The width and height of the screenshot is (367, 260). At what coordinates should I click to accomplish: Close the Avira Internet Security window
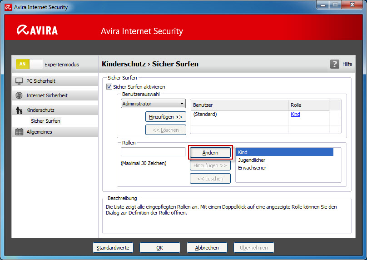(352, 5)
